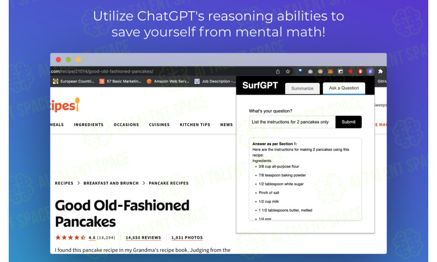
Task: Click '1/2 cup milk' line
Action: coord(269,202)
